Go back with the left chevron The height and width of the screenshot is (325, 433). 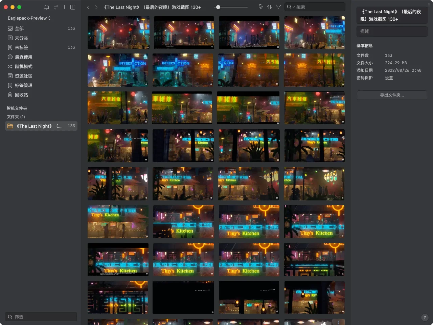tap(88, 7)
